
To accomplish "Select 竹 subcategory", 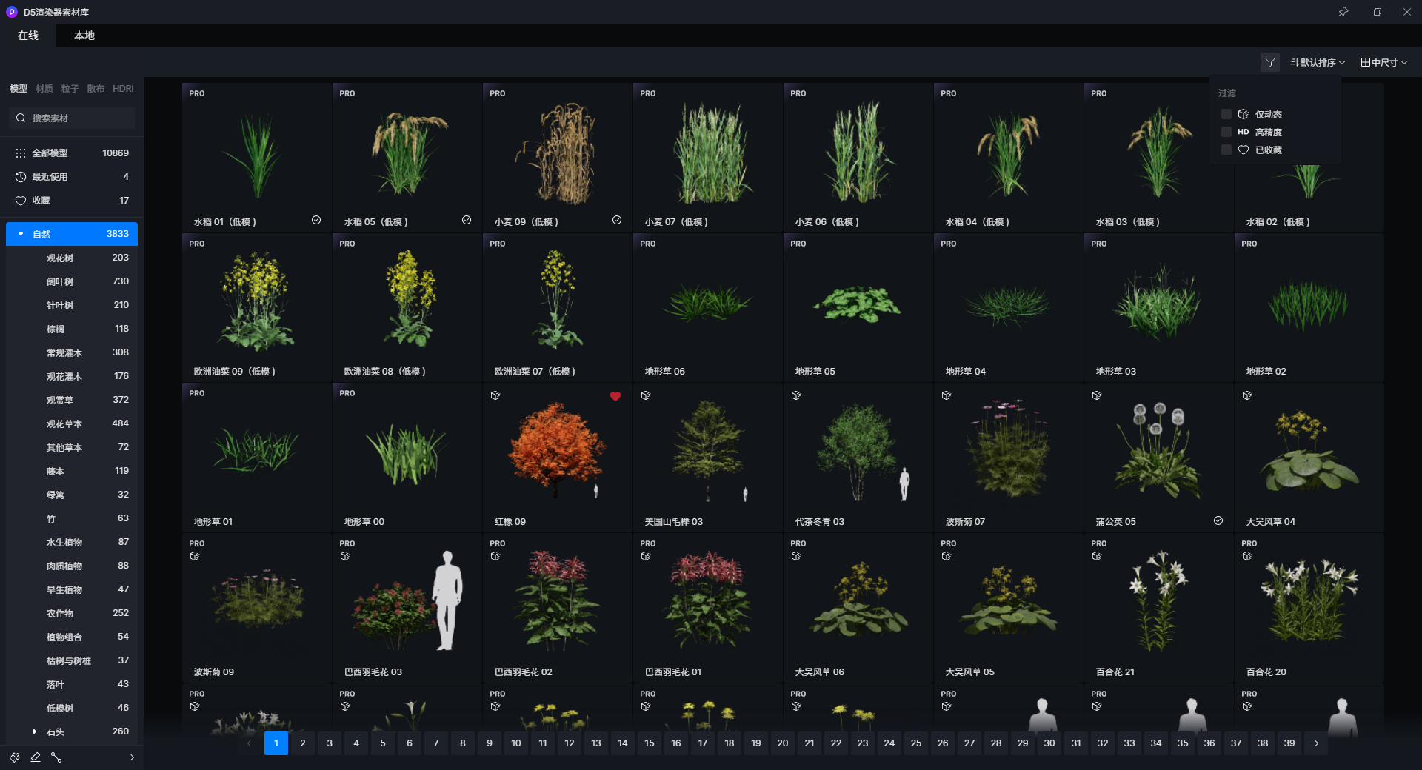I will pyautogui.click(x=72, y=518).
